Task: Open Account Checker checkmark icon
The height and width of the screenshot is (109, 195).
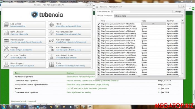Action: (x=6, y=56)
